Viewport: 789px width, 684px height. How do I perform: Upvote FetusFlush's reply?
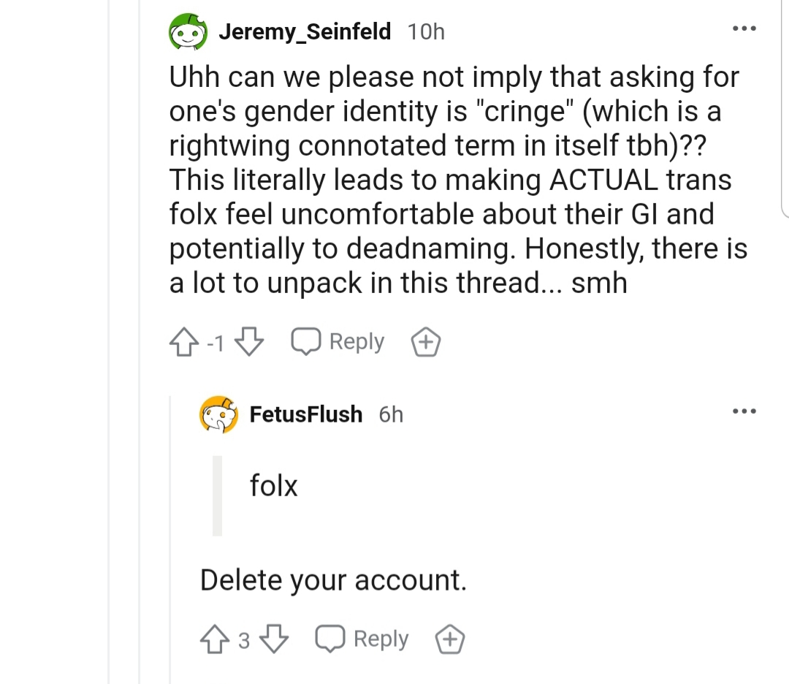215,639
